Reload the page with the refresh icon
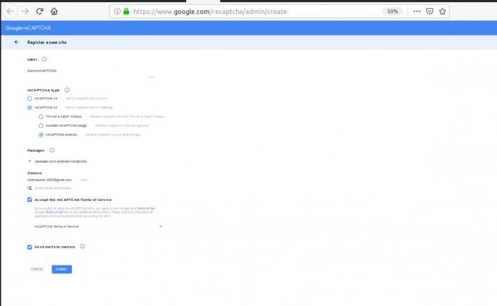 [40, 11]
